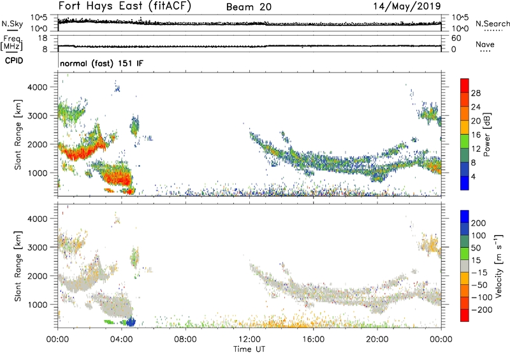The image size is (510, 353).
Task: Click the '4000' tick on power panel
Action: pos(38,87)
